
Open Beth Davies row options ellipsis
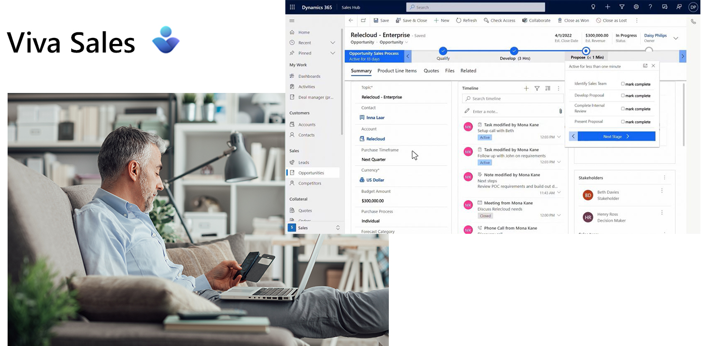pyautogui.click(x=662, y=191)
